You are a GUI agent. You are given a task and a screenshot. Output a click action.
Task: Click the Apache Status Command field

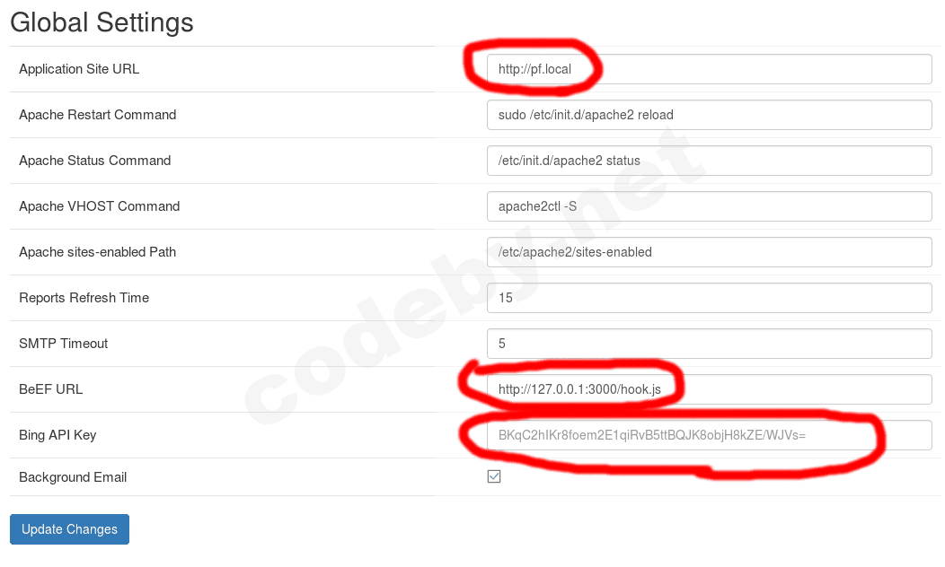pos(708,161)
